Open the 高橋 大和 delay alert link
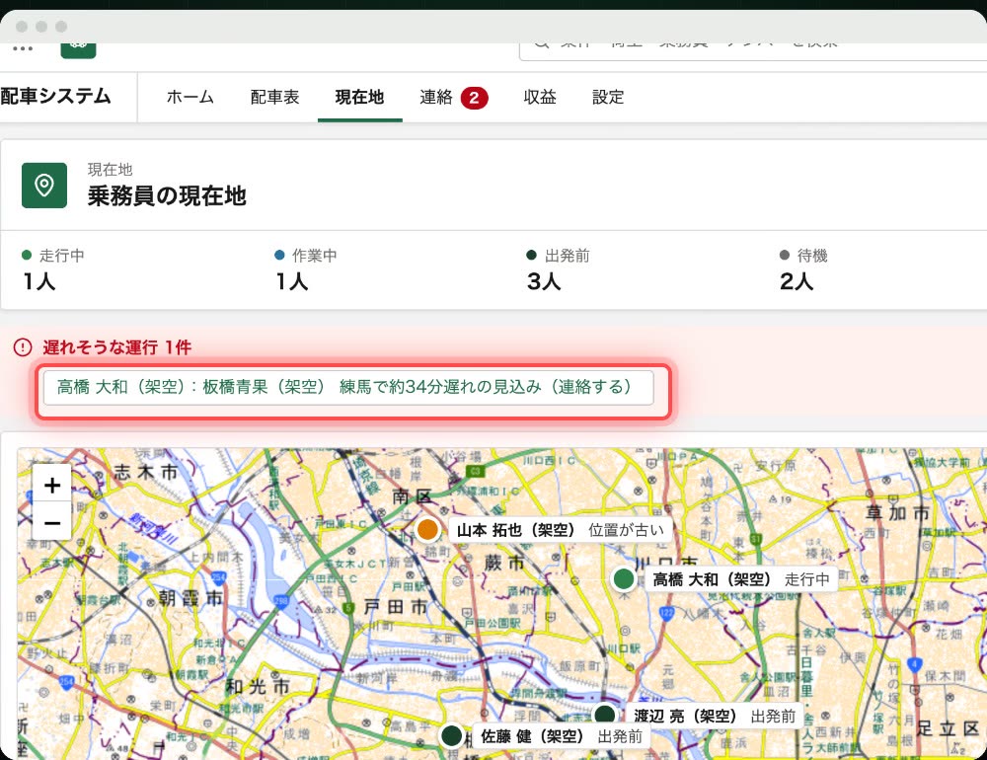 pyautogui.click(x=348, y=387)
